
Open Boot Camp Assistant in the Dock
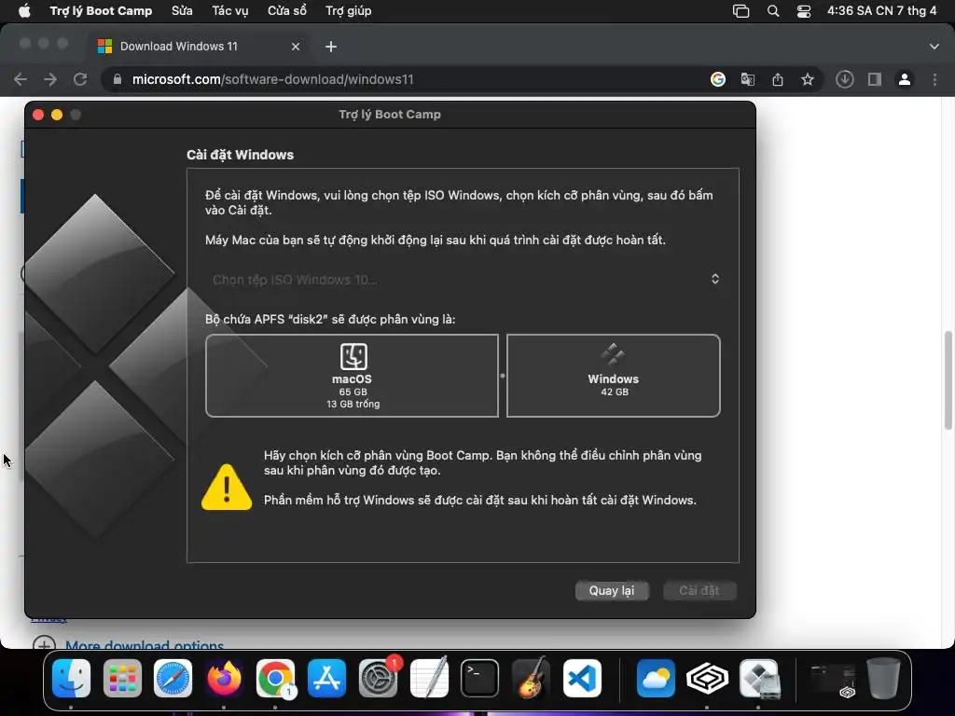tap(758, 679)
